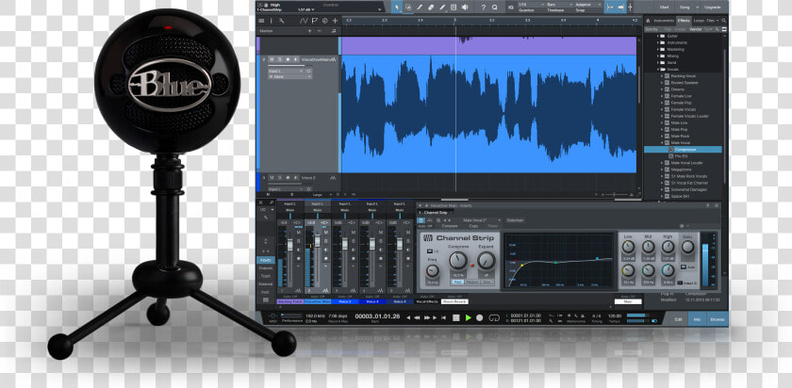Open the Male Vocal preset dropdown
The width and height of the screenshot is (792, 388).
tap(482, 220)
